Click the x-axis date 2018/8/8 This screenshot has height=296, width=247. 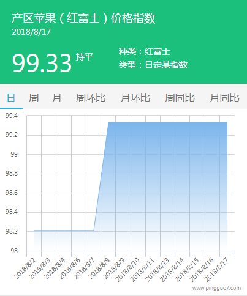click(99, 268)
